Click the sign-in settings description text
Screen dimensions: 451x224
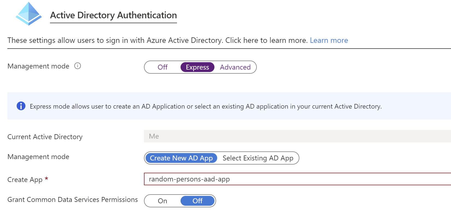[158, 40]
